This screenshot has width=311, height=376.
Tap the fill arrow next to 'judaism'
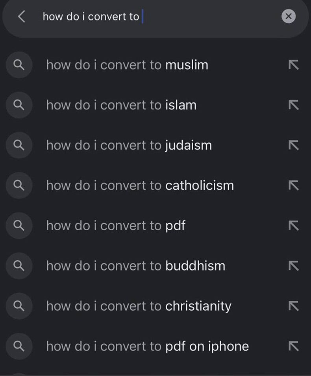point(293,145)
